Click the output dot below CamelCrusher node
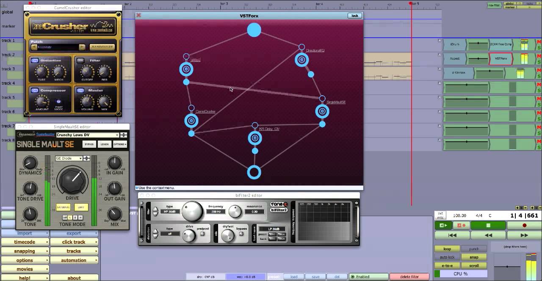The width and height of the screenshot is (542, 281). [x=191, y=134]
